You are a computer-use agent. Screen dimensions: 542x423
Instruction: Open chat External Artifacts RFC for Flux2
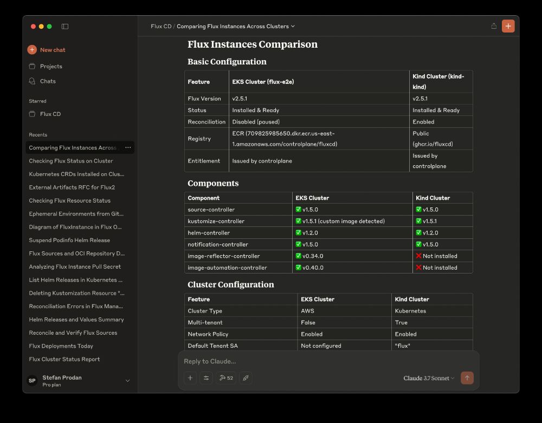72,187
